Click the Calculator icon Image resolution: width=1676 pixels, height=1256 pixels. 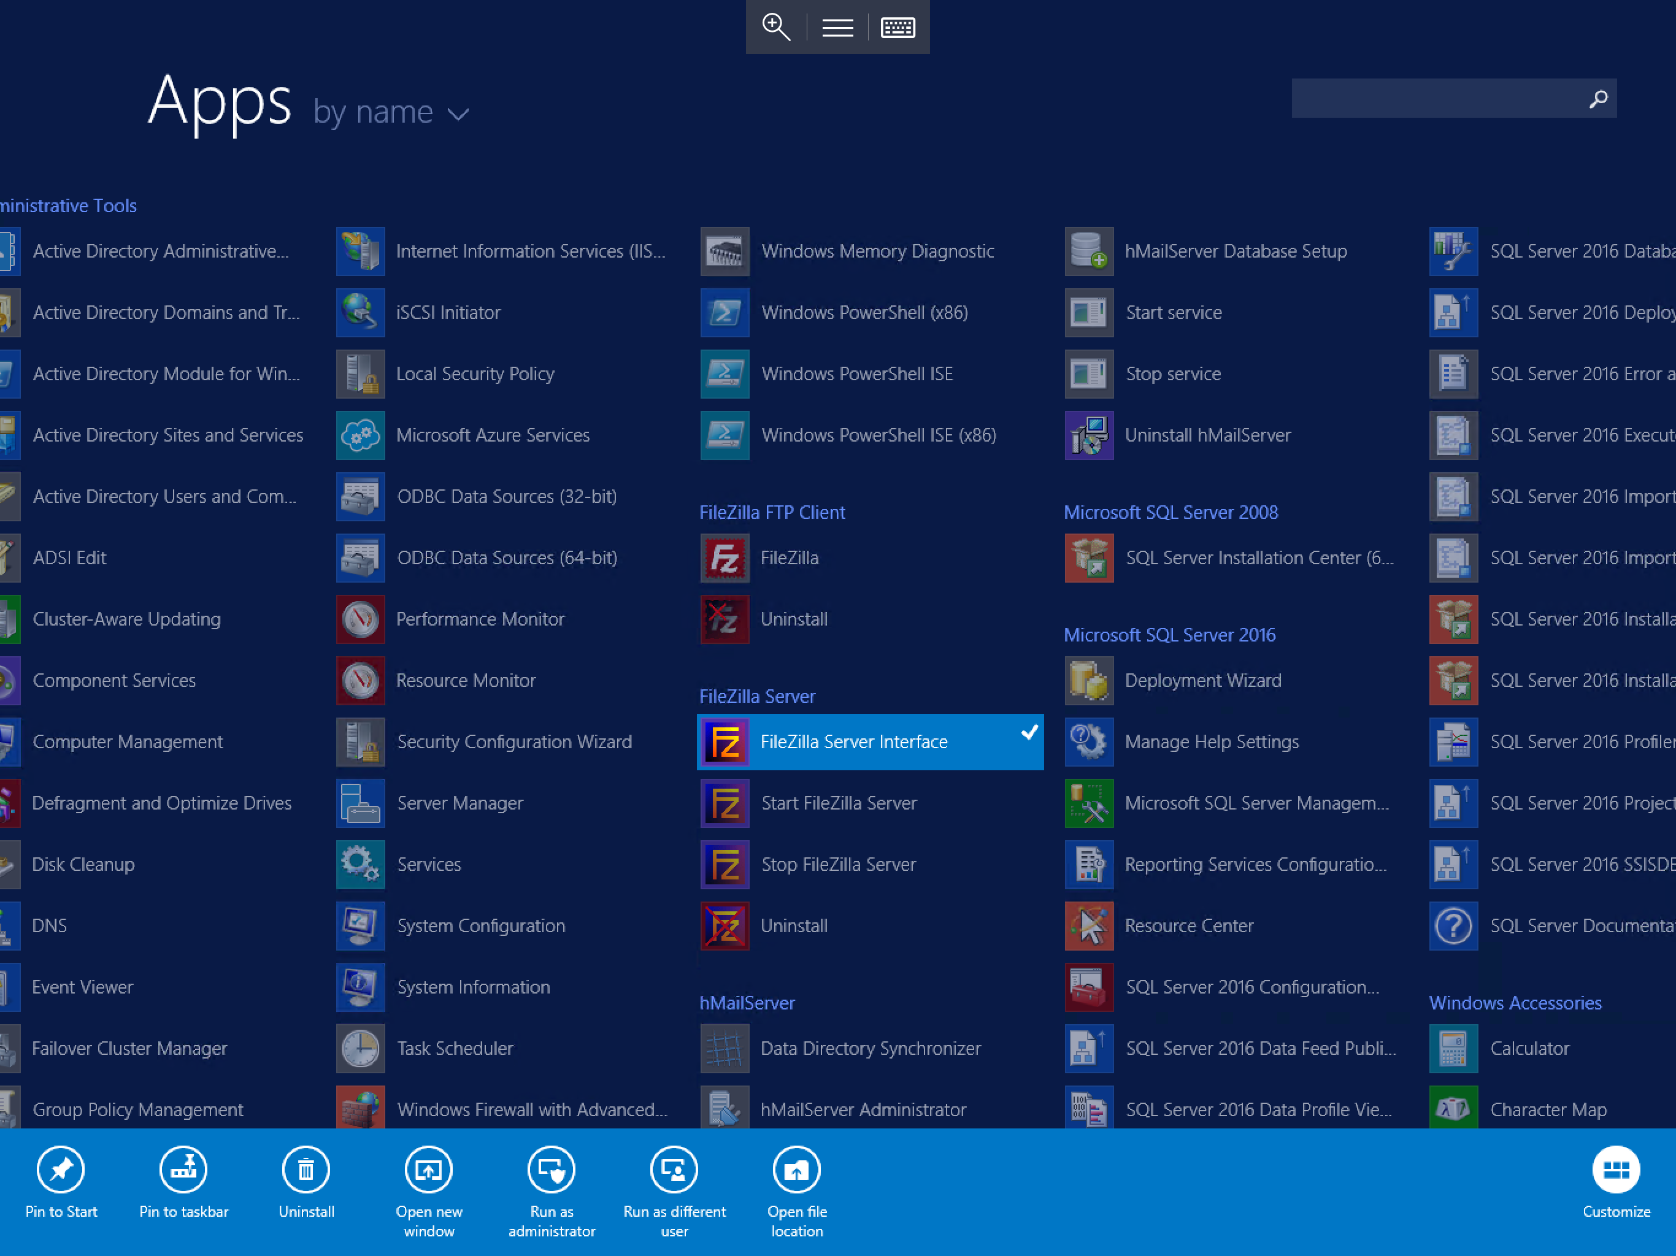pyautogui.click(x=1453, y=1049)
